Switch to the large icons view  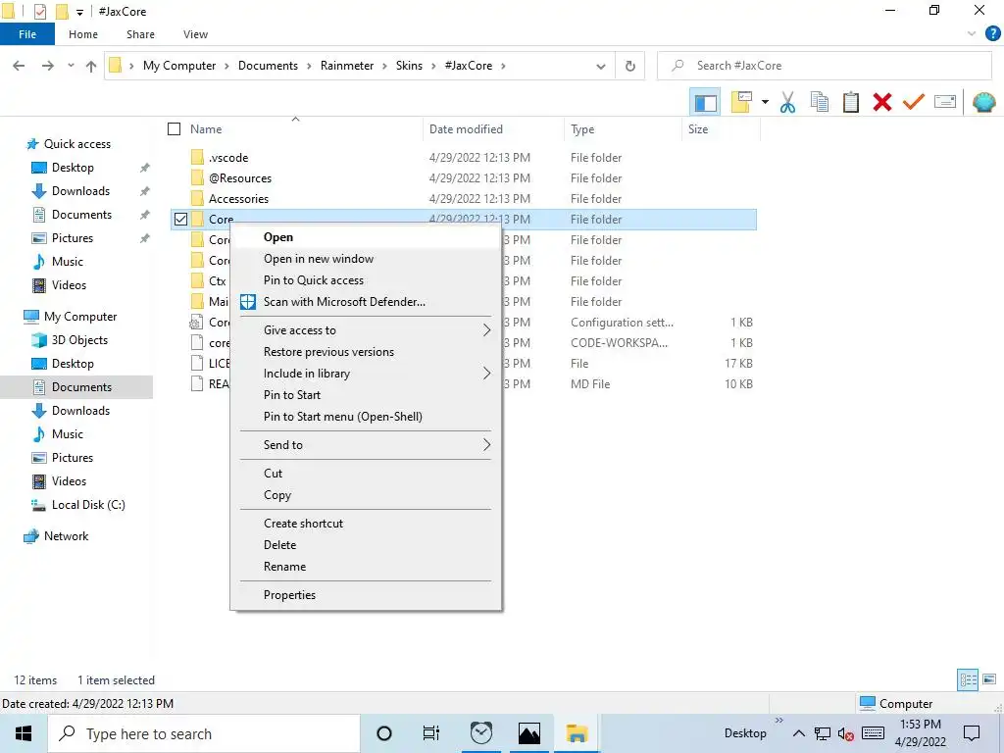989,679
